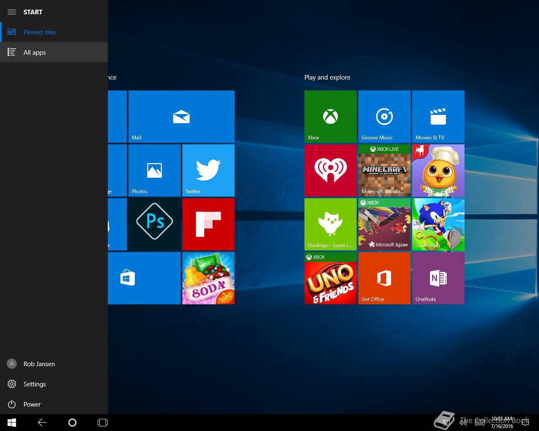Open the network tray icon

tap(446, 423)
